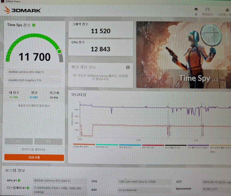Click info icon in 예상 게임 성능 panel
This screenshot has height=196, width=231.
click(x=128, y=67)
